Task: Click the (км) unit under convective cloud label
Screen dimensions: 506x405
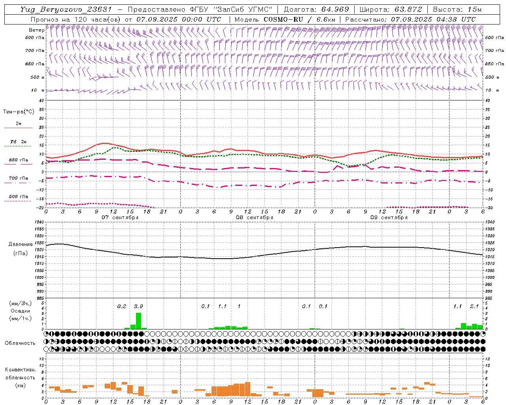Action: pos(20,385)
